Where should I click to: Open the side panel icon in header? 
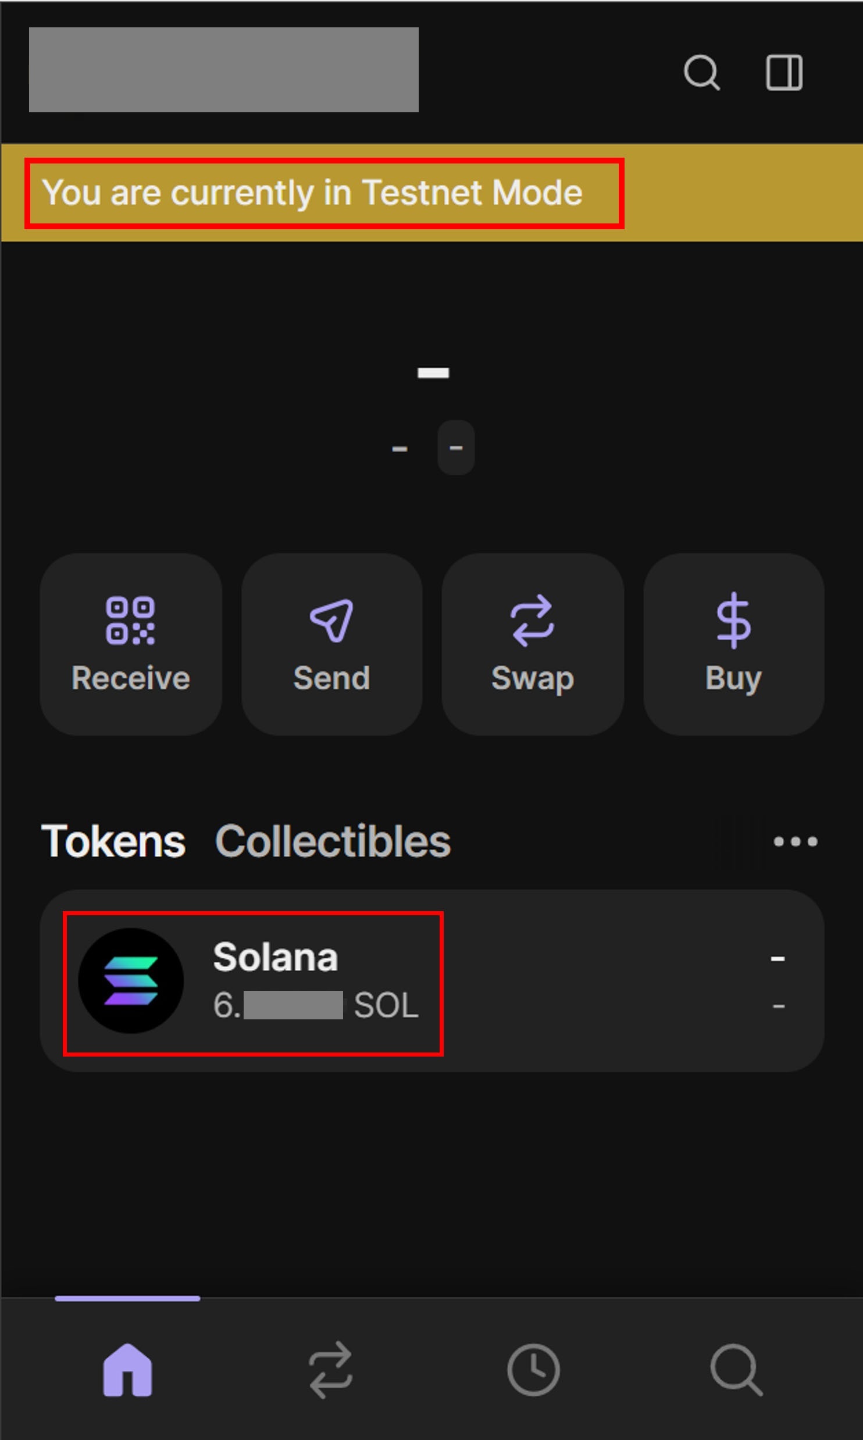tap(784, 72)
